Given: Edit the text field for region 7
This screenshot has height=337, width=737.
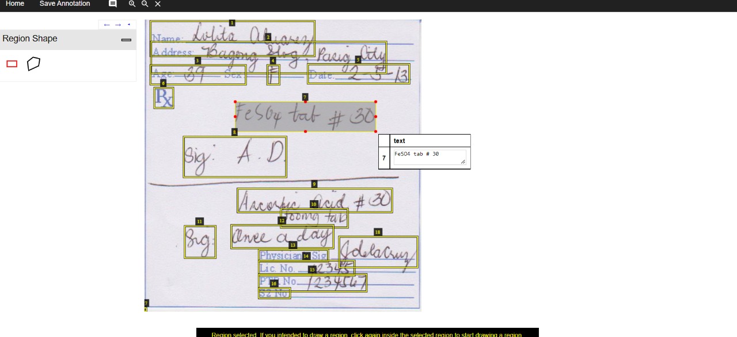Looking at the screenshot, I should 430,158.
